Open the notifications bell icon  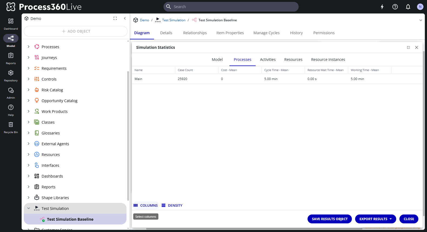[x=408, y=7]
